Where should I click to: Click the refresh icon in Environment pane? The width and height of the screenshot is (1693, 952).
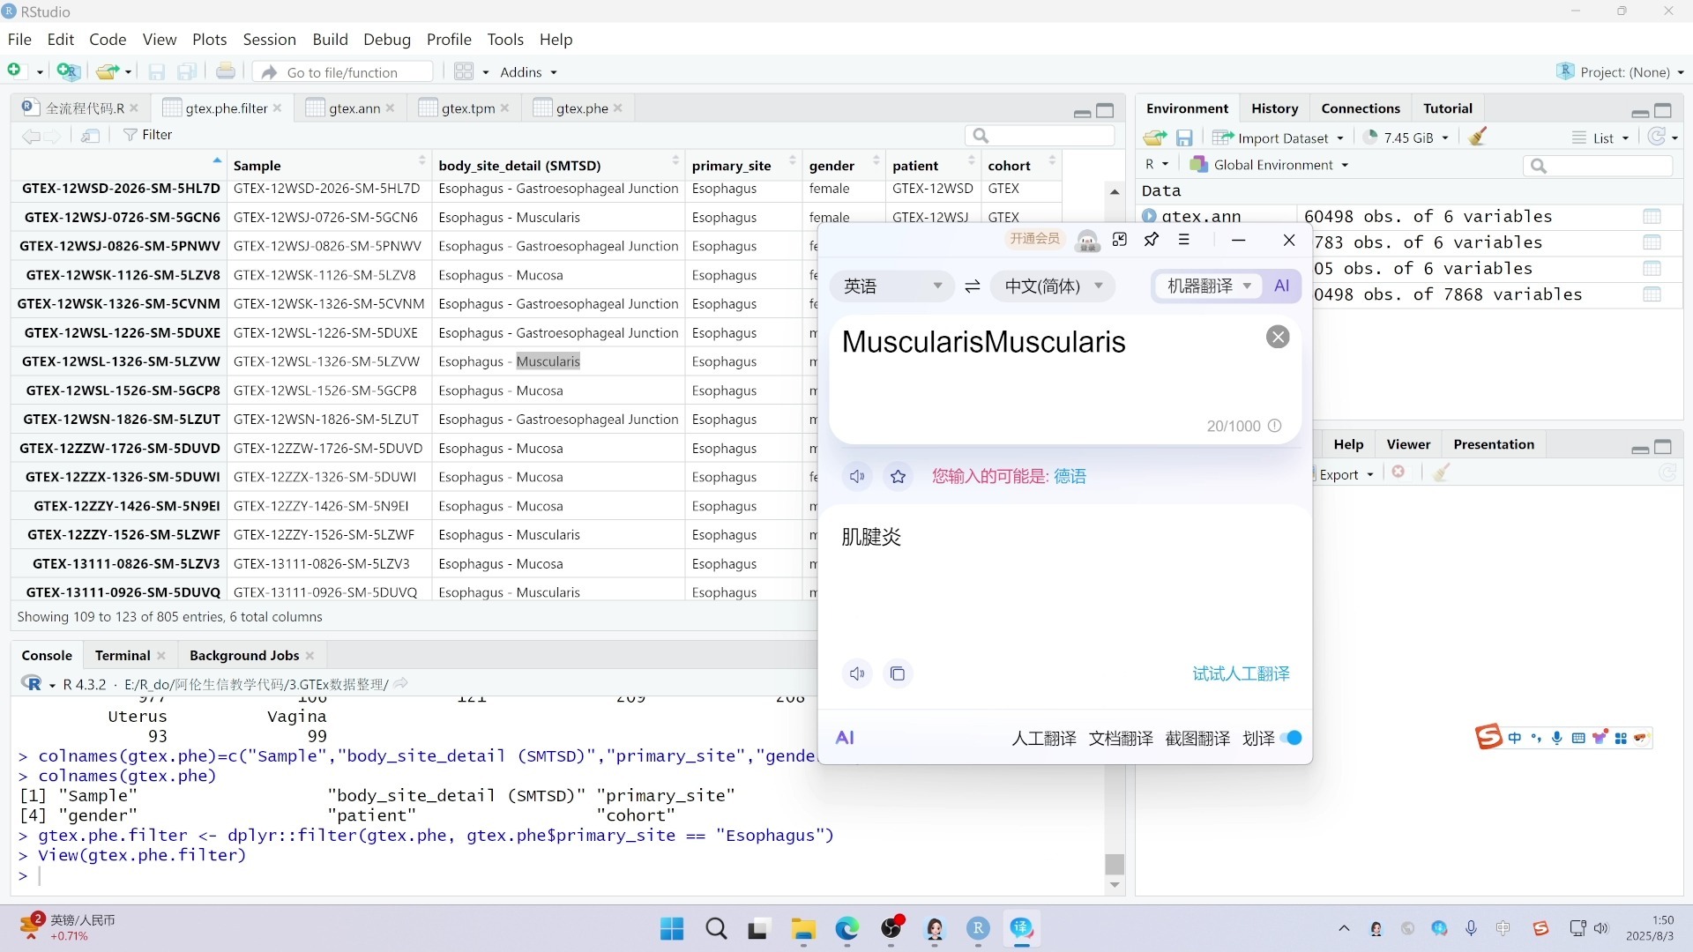tap(1658, 137)
